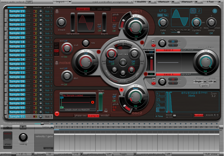Click the sequencer power button

(x=7, y=127)
